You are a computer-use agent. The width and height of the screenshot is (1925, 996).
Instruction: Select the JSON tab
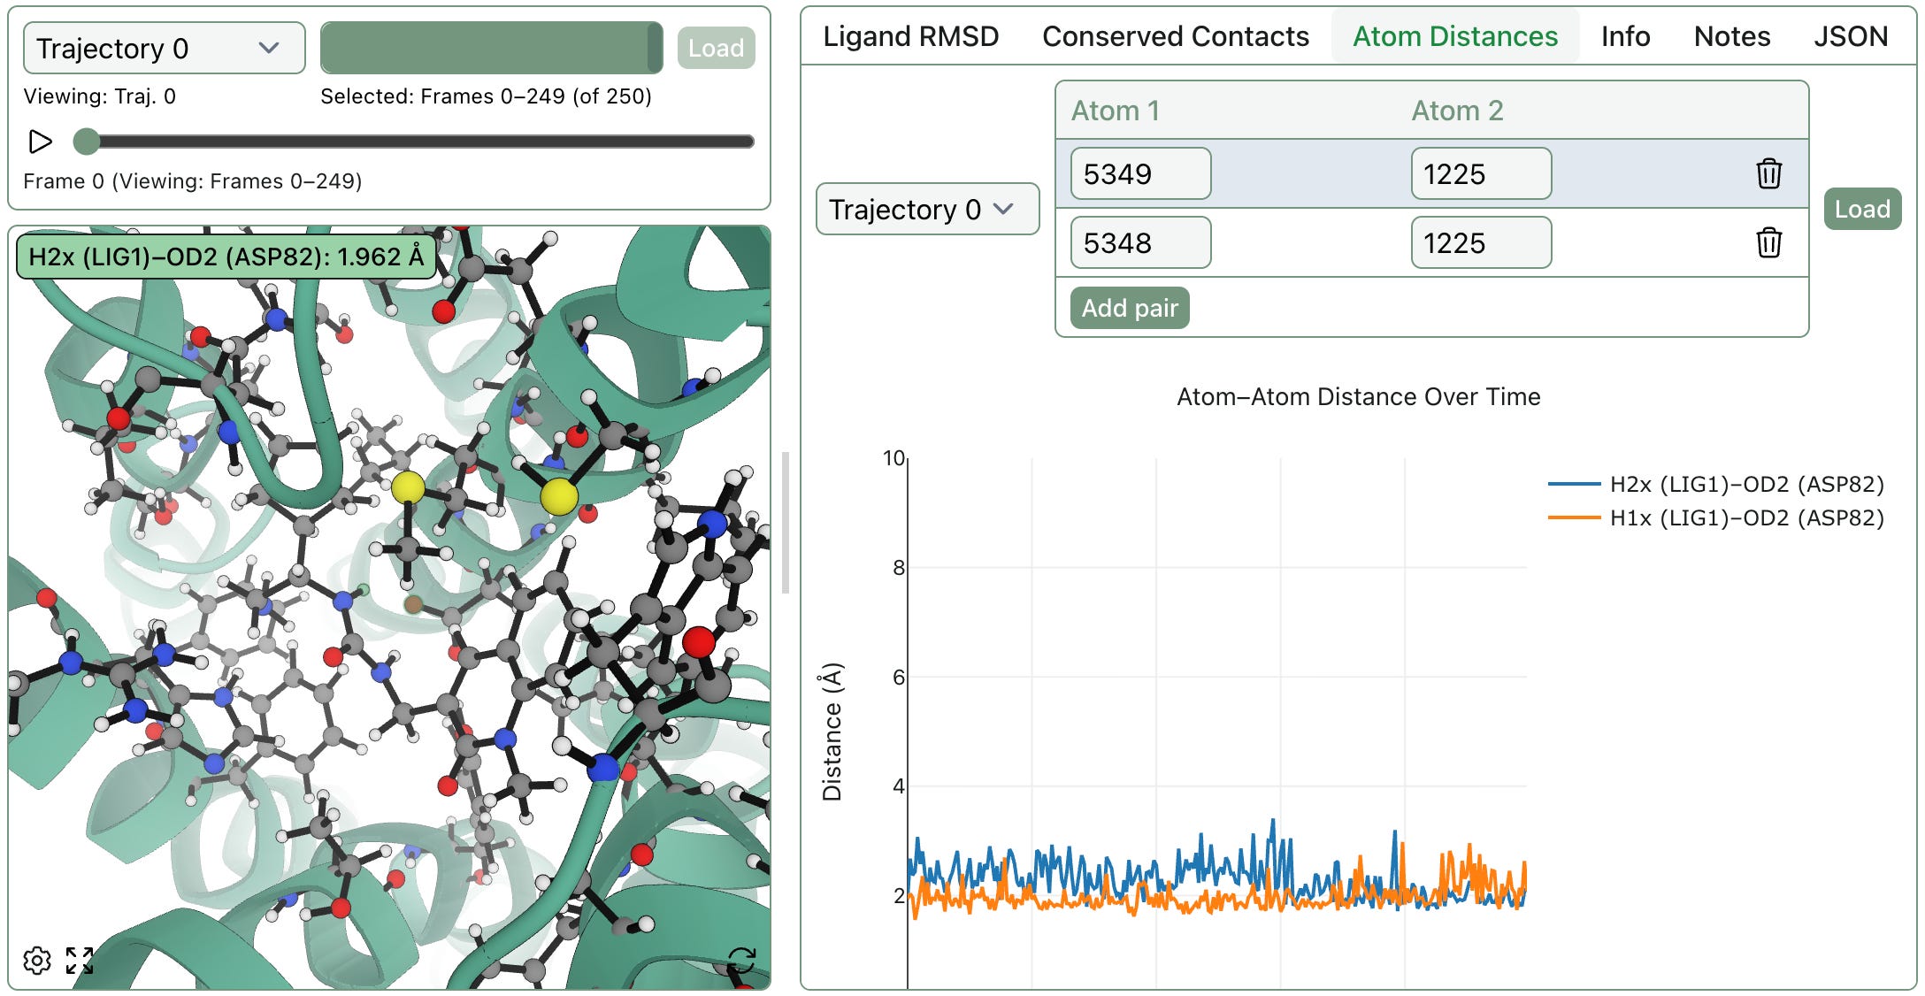pos(1851,36)
